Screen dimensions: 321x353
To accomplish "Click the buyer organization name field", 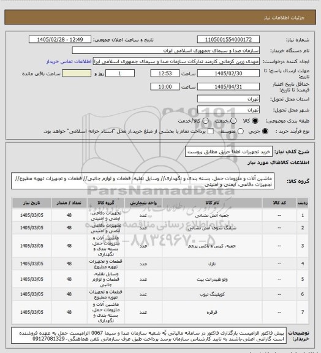I will coord(165,50).
